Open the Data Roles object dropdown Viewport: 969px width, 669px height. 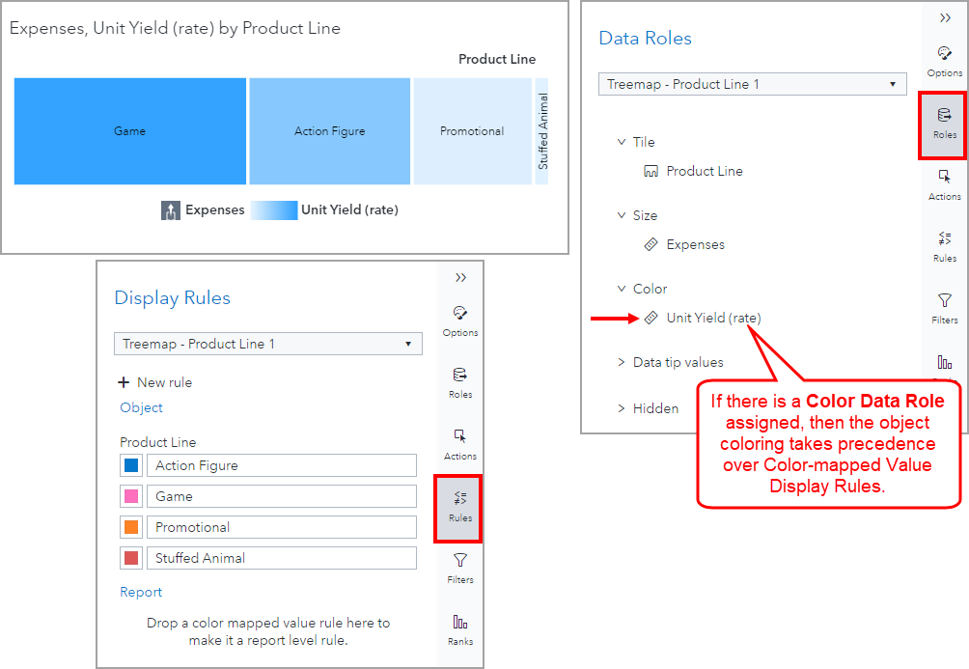coord(753,84)
